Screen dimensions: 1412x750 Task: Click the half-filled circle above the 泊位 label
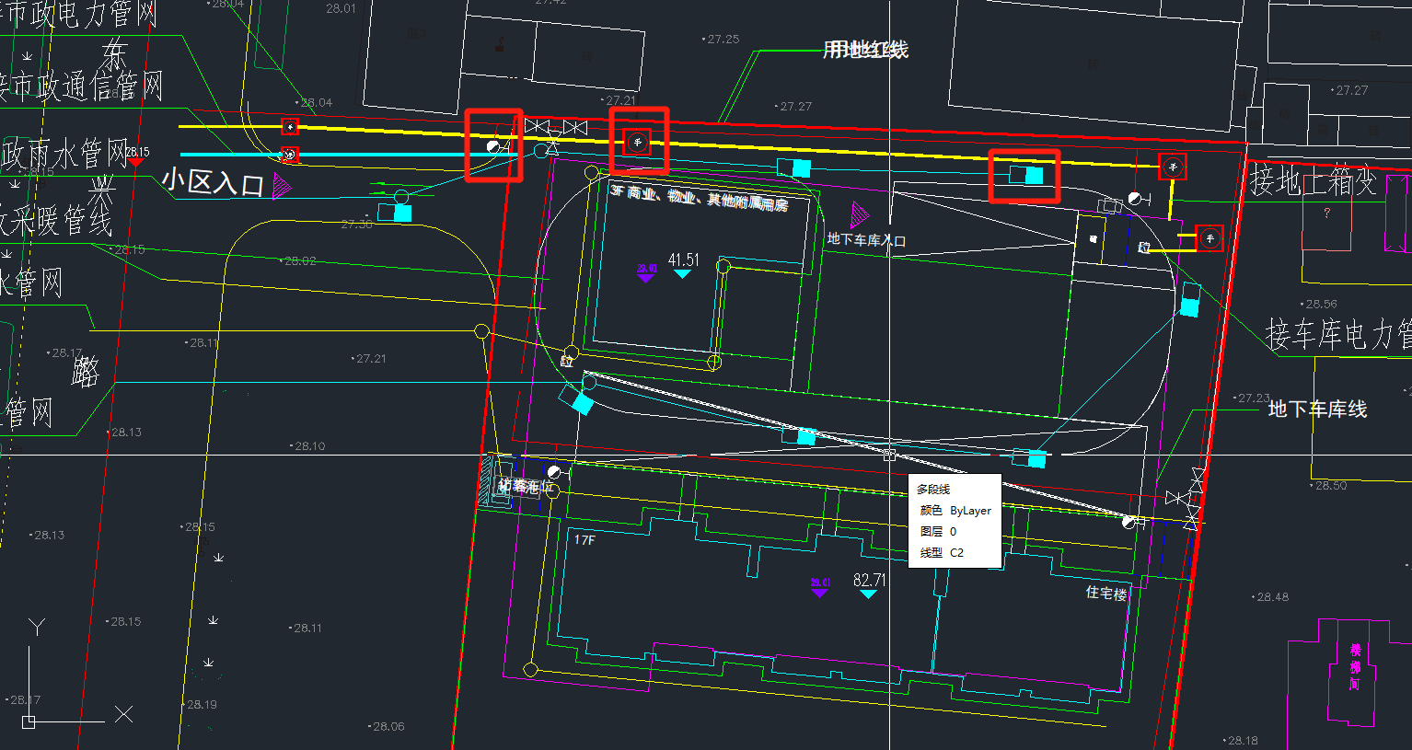click(554, 472)
